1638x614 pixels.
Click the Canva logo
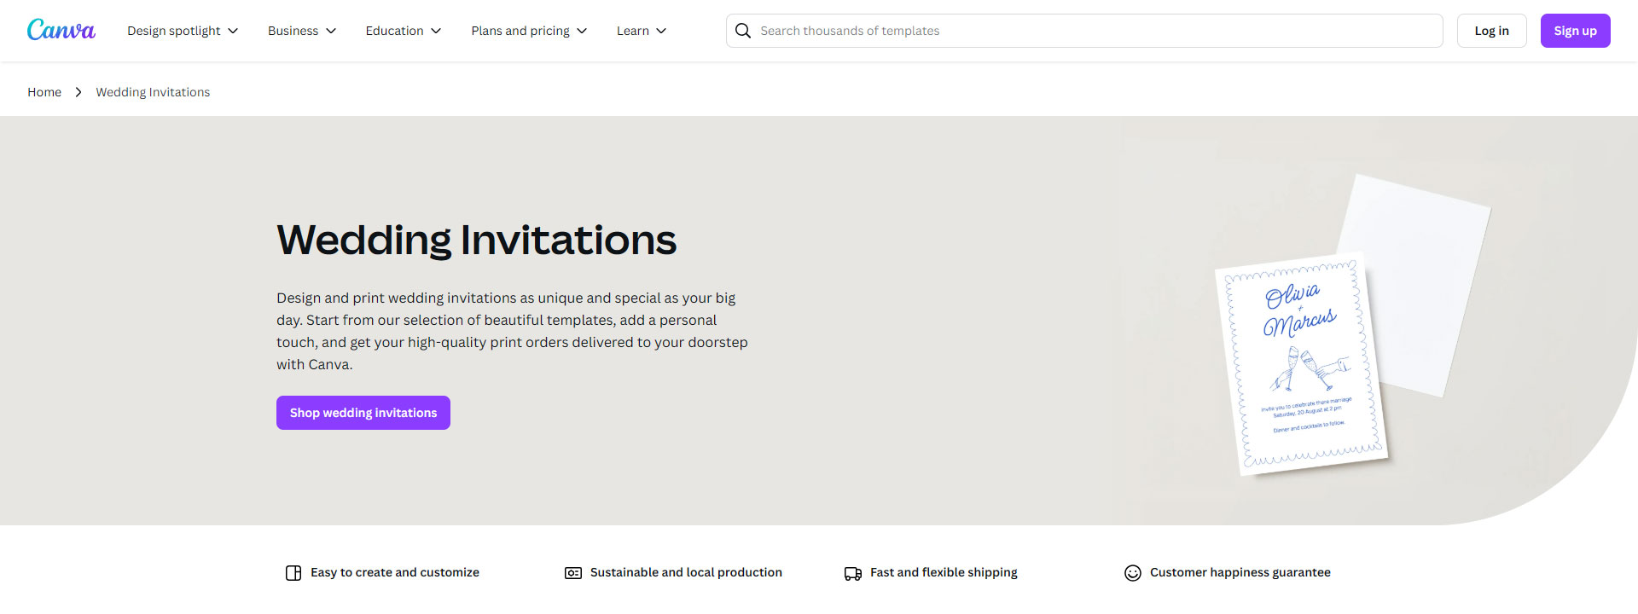(x=61, y=31)
